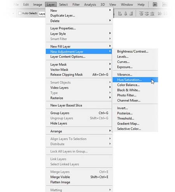Expand the New Fill Layer submenu
Viewport: 175px width, 192px height.
tap(79, 46)
